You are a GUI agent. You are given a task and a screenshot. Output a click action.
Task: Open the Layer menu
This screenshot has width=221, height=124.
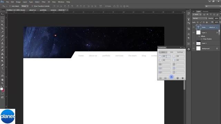pos(25,2)
